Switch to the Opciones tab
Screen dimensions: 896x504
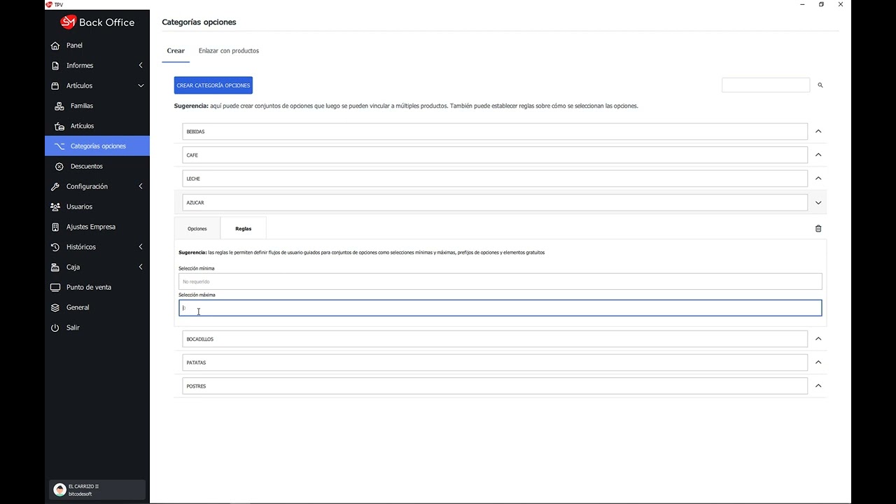coord(197,229)
